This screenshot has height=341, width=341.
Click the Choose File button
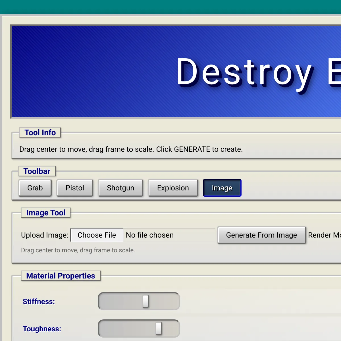(97, 235)
